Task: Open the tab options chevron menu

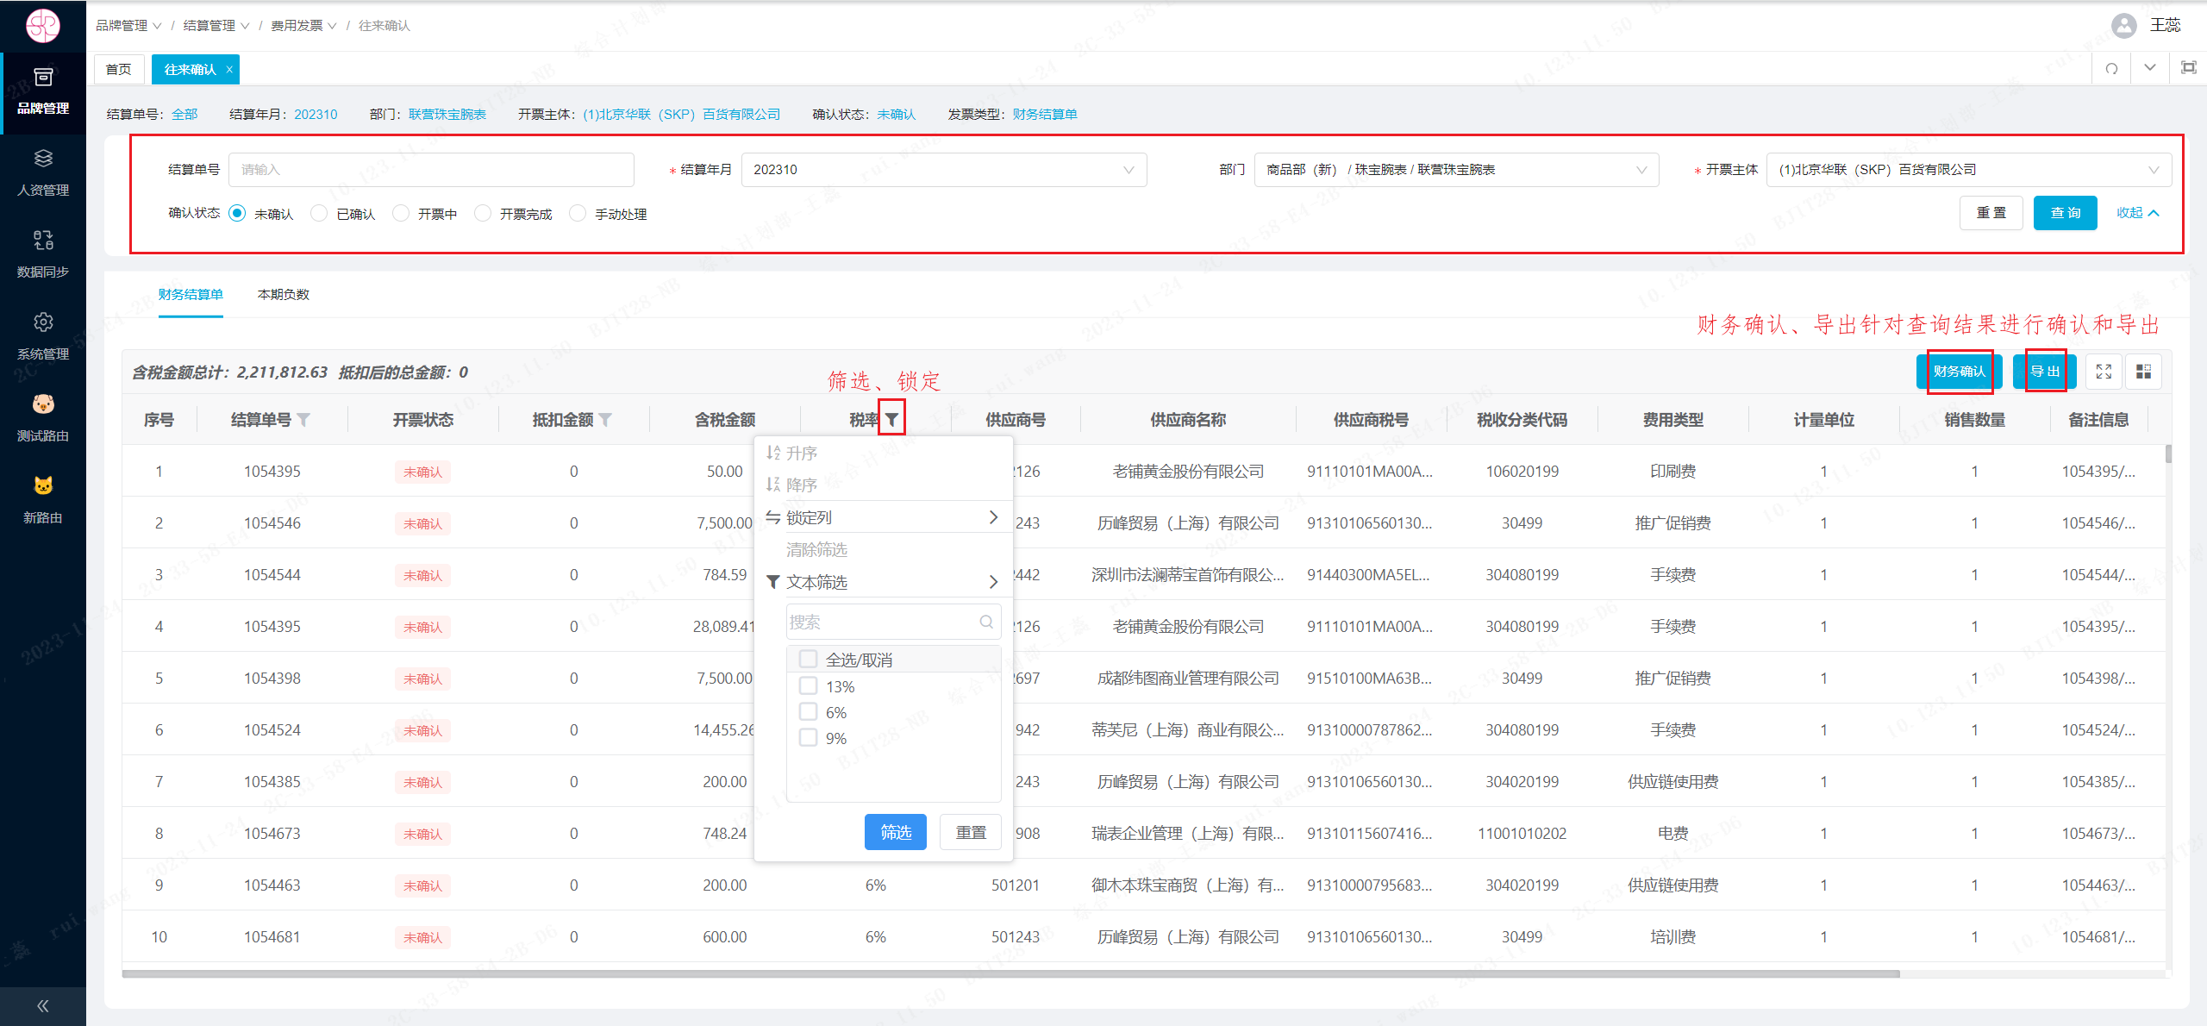Action: coord(2150,68)
